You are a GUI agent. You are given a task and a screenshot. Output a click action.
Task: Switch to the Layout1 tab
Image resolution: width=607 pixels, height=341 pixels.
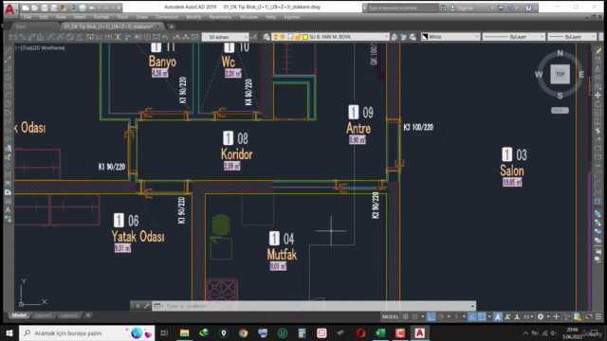pyautogui.click(x=44, y=315)
